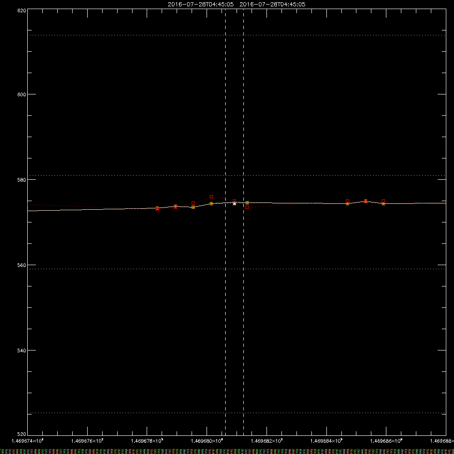Image resolution: width=454 pixels, height=454 pixels.
Task: Select the 580 y-axis label
Action: (22, 180)
